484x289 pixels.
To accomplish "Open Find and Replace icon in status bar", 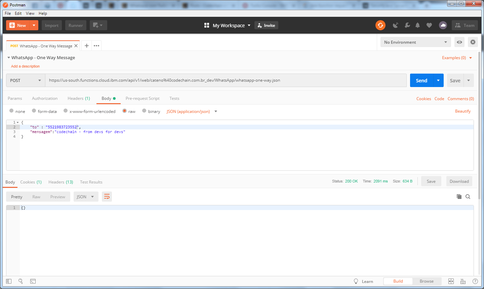I will coord(21,281).
